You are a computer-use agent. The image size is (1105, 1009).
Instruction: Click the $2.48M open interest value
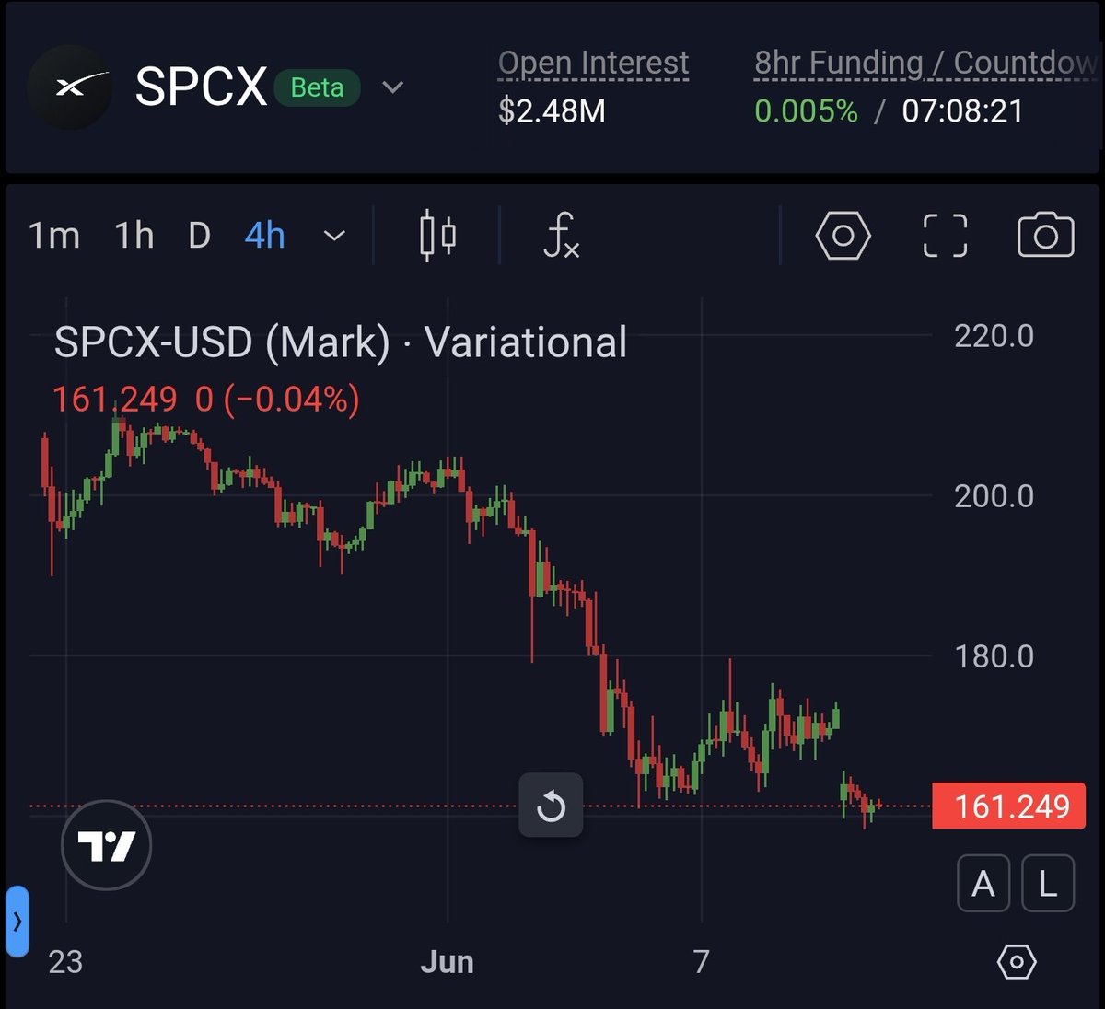552,111
